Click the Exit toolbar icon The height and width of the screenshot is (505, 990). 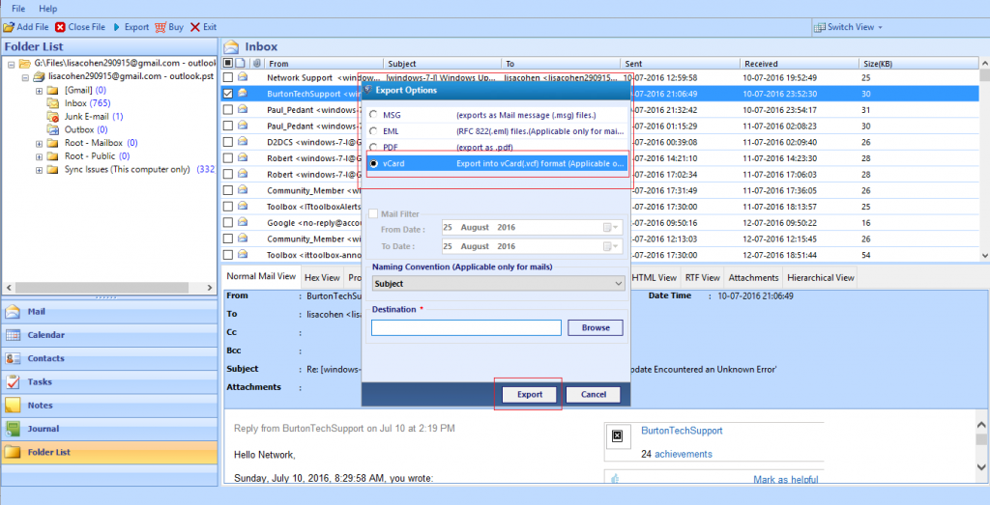(194, 27)
